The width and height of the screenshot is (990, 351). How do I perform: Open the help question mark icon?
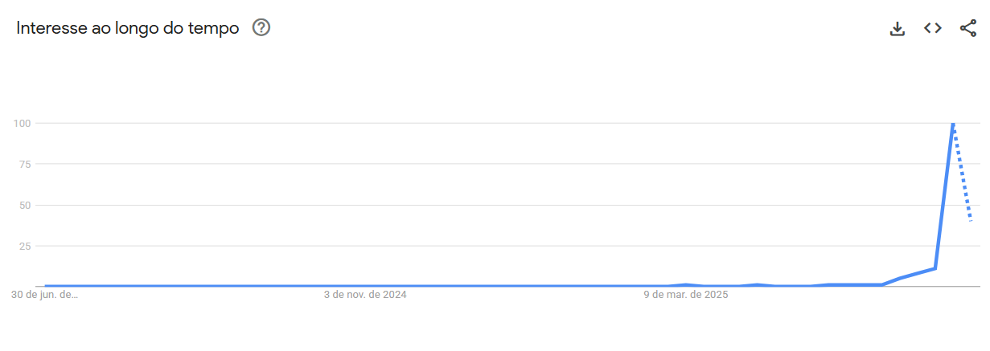261,28
